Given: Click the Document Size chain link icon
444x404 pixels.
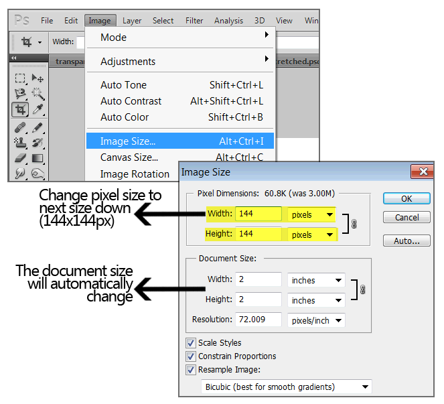Looking at the screenshot, I should [362, 289].
